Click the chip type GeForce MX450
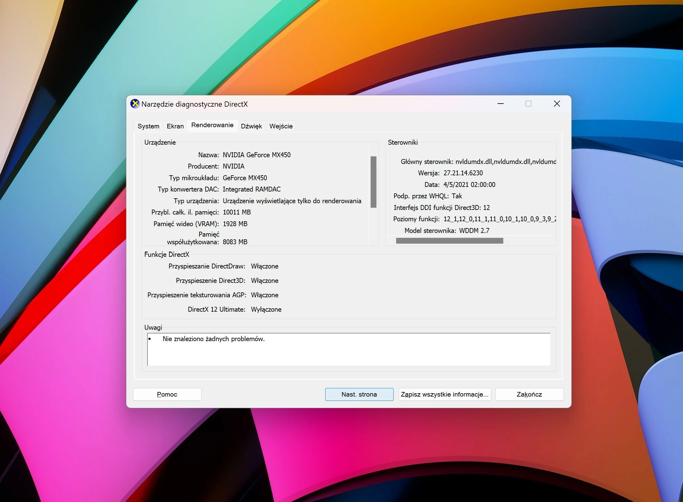Image resolution: width=683 pixels, height=502 pixels. 245,178
